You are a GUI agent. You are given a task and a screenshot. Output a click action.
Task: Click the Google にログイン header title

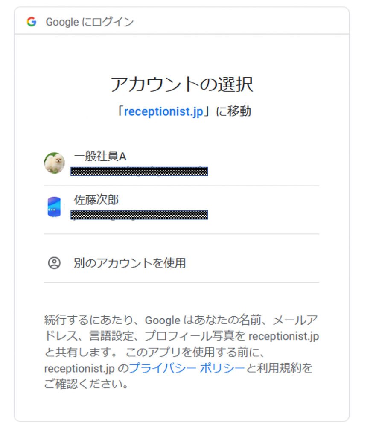90,22
